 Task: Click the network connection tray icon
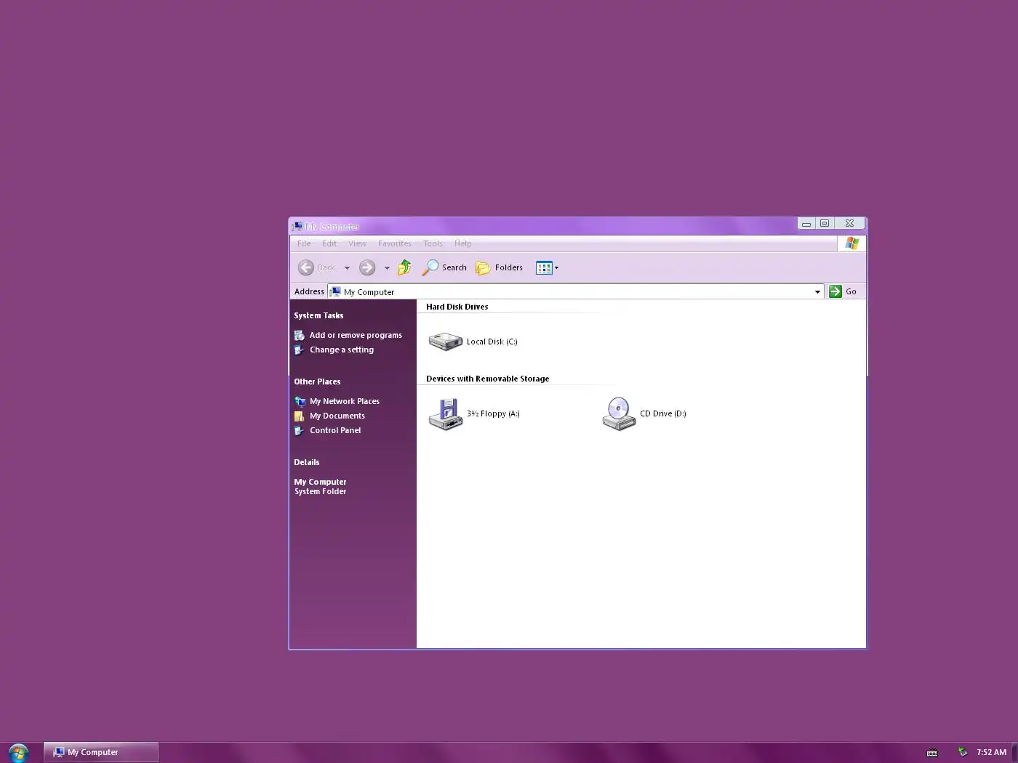(963, 752)
